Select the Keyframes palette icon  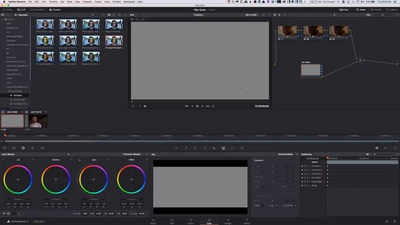click(377, 148)
